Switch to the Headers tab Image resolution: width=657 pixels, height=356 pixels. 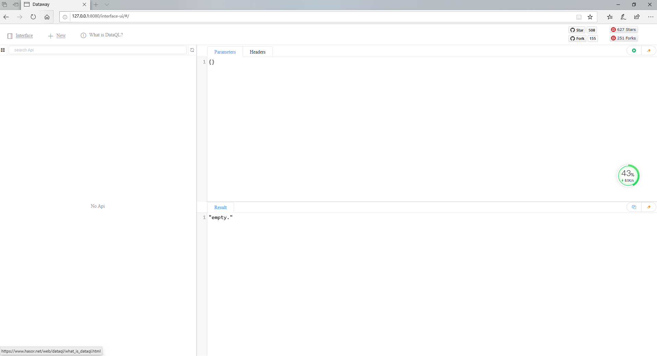(258, 52)
